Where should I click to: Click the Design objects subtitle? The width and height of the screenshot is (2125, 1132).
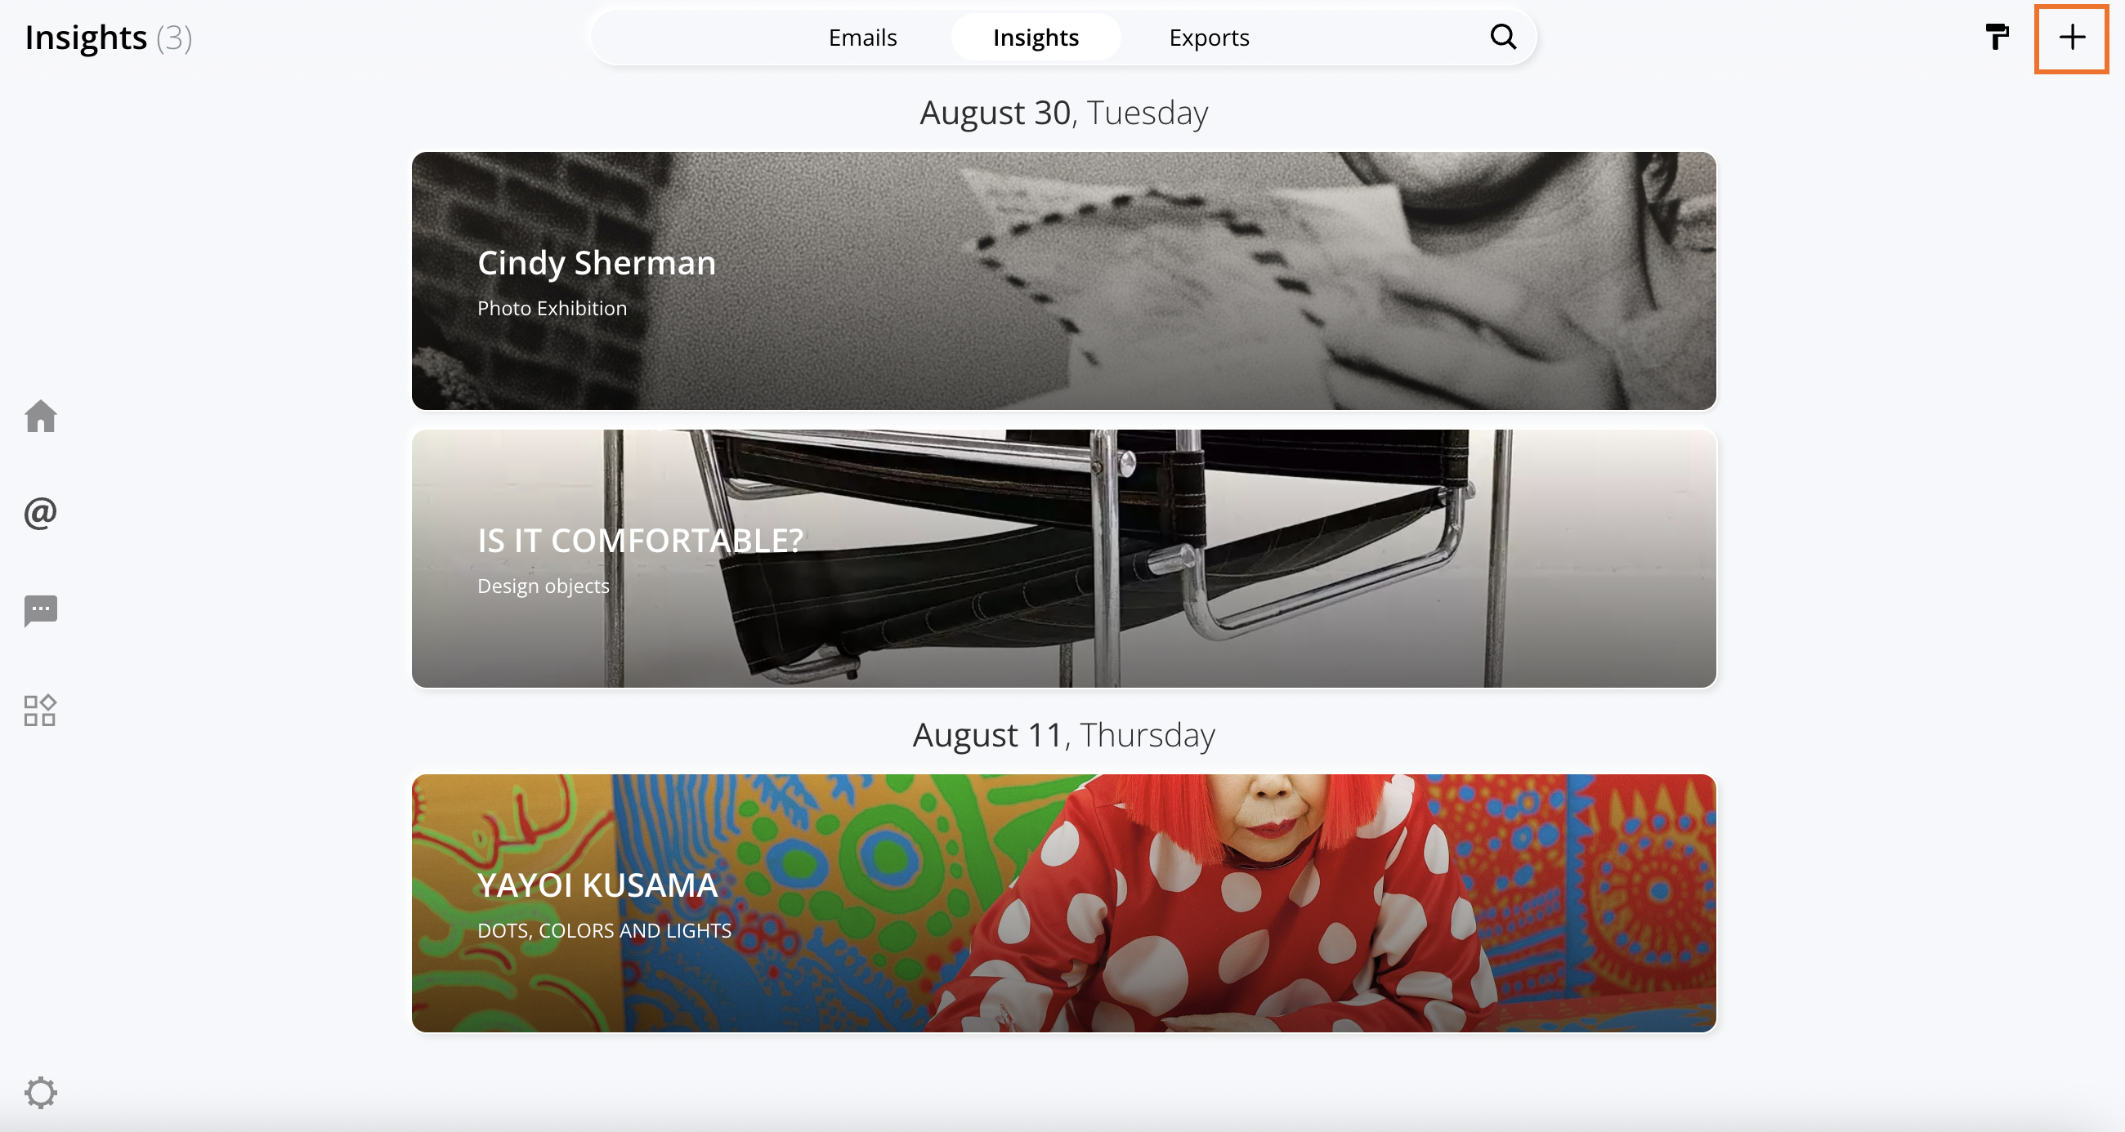point(543,586)
